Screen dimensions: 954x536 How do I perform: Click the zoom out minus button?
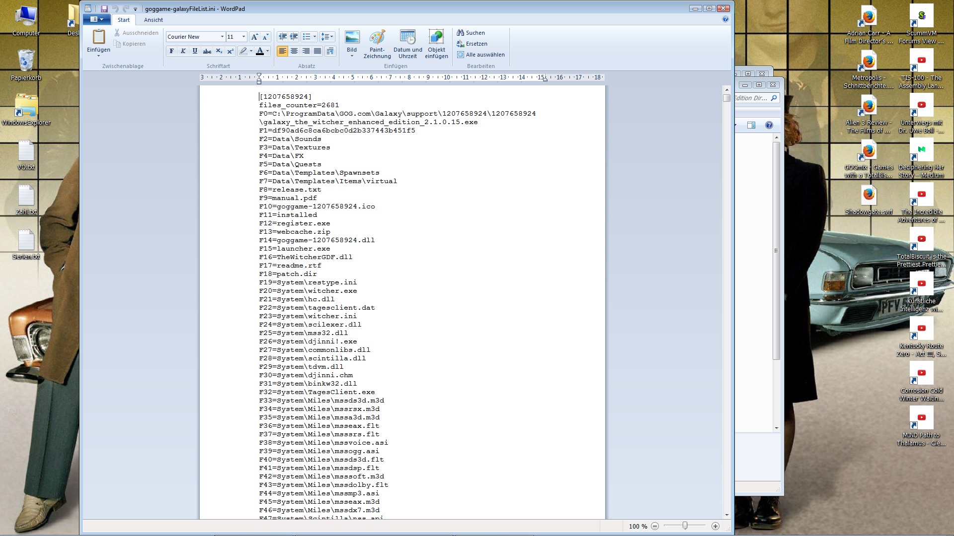click(x=655, y=526)
